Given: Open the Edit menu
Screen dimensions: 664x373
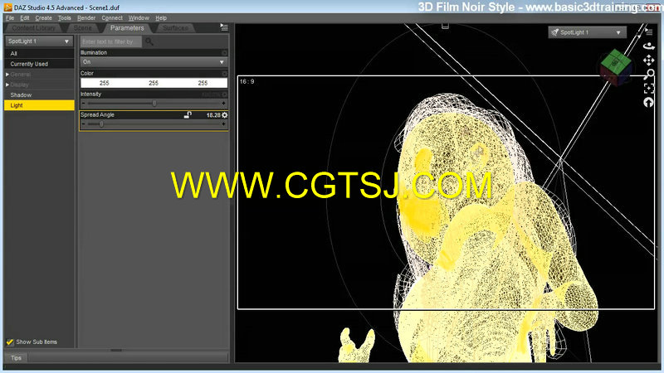Looking at the screenshot, I should (25, 18).
